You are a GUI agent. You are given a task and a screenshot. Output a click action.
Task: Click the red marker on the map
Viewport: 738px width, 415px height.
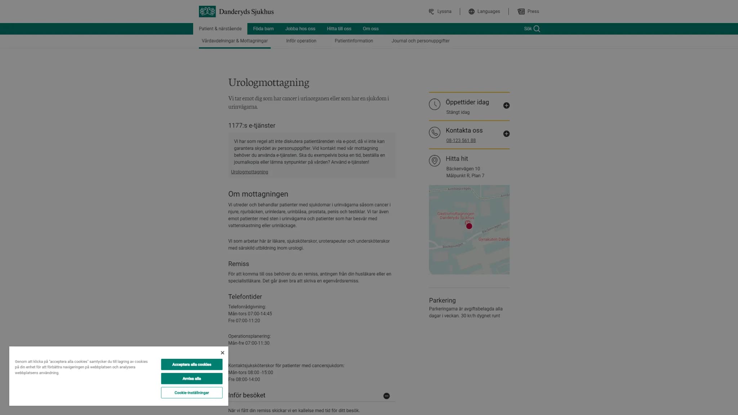pyautogui.click(x=469, y=226)
